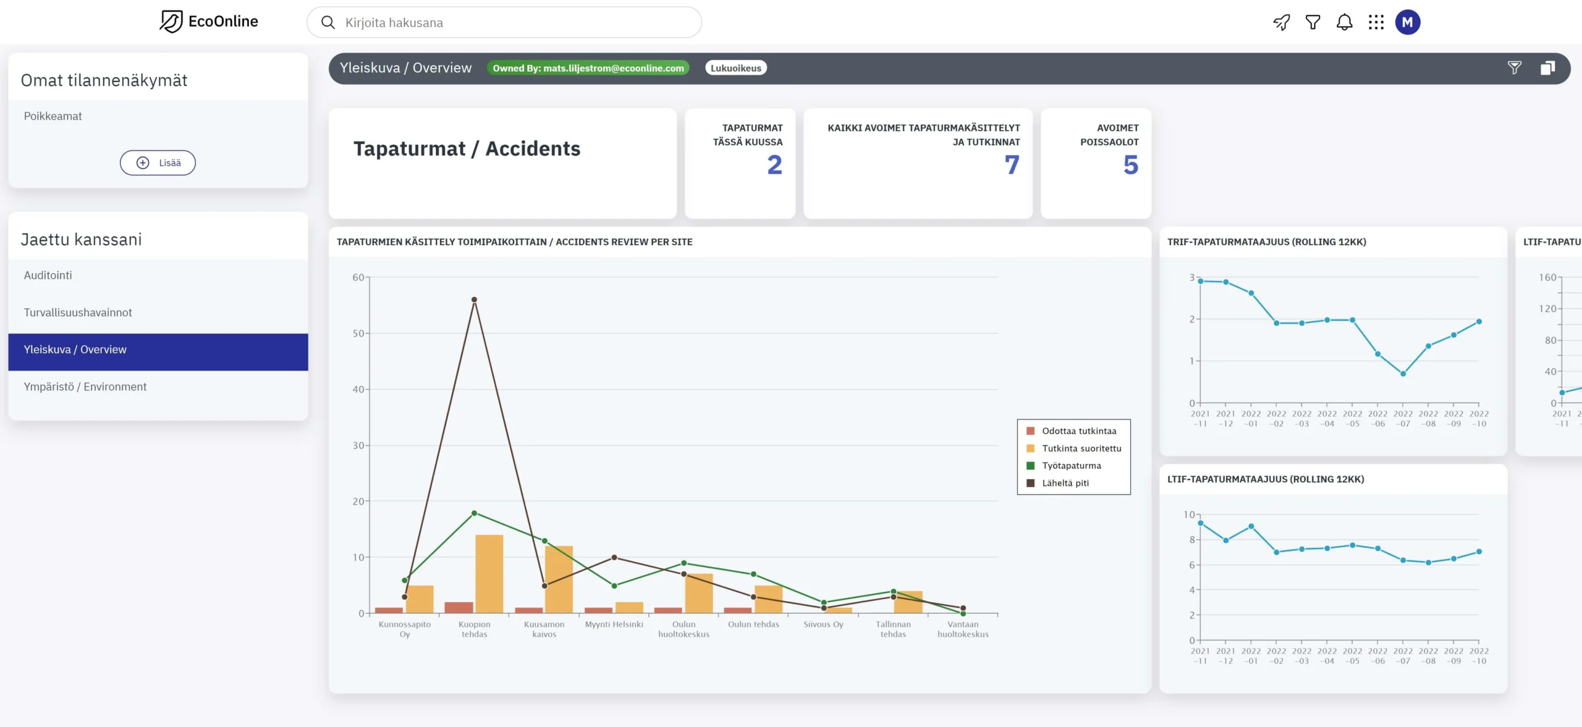Open Ympäristö / Environment dashboard

[x=85, y=387]
